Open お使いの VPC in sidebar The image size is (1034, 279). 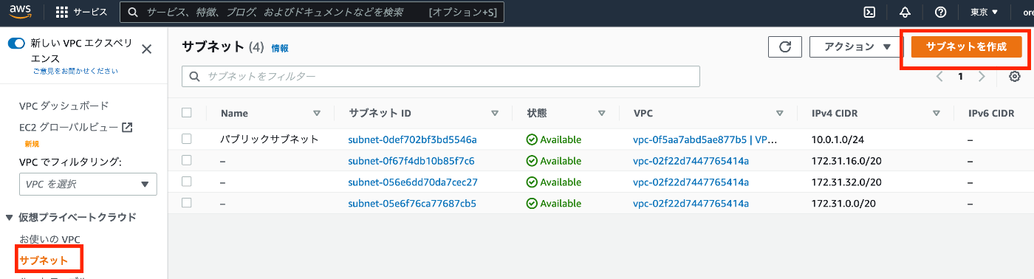coord(49,239)
